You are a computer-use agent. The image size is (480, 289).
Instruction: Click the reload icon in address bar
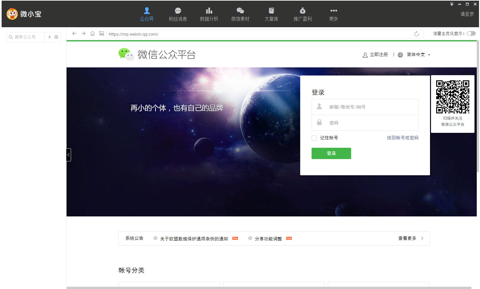(x=417, y=34)
